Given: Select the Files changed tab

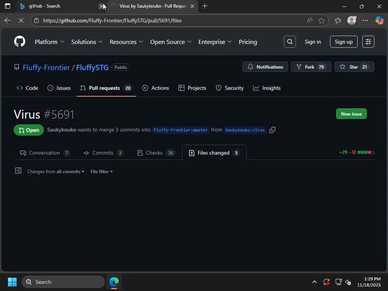Looking at the screenshot, I should (214, 153).
